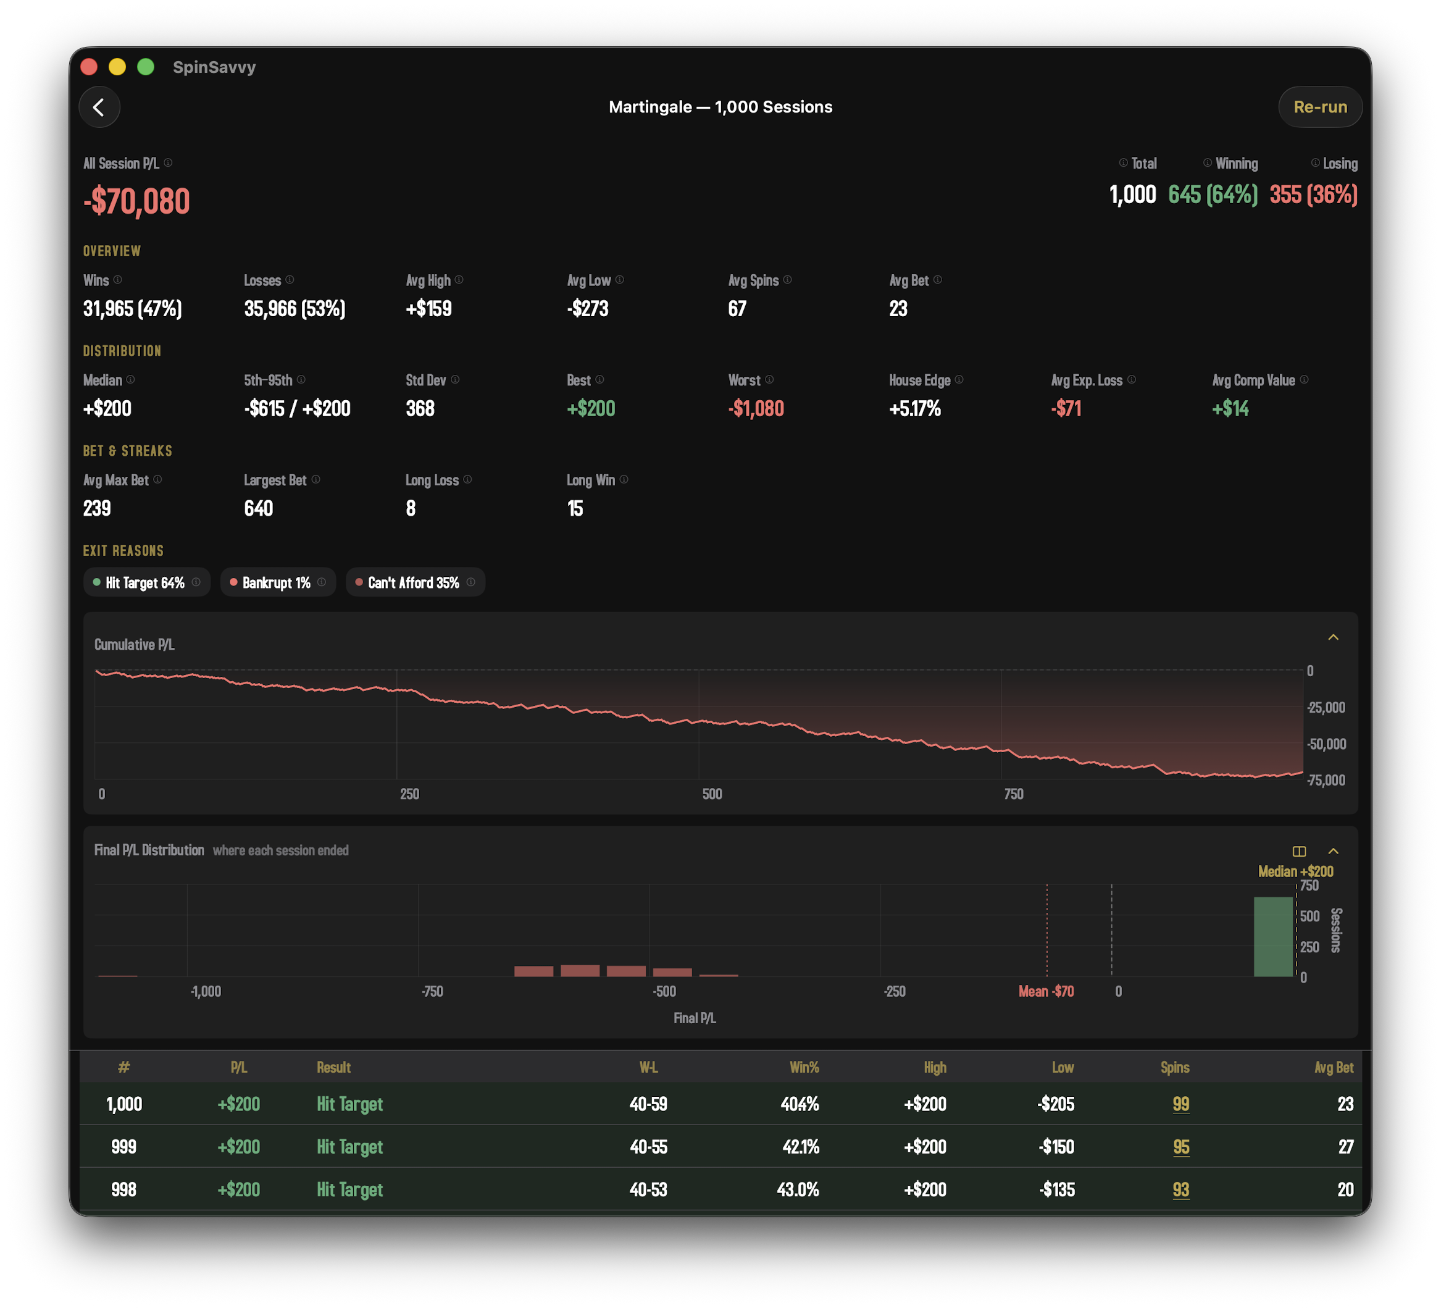The width and height of the screenshot is (1441, 1308).
Task: Open info icon beside Avg Comp Value
Action: click(1304, 380)
